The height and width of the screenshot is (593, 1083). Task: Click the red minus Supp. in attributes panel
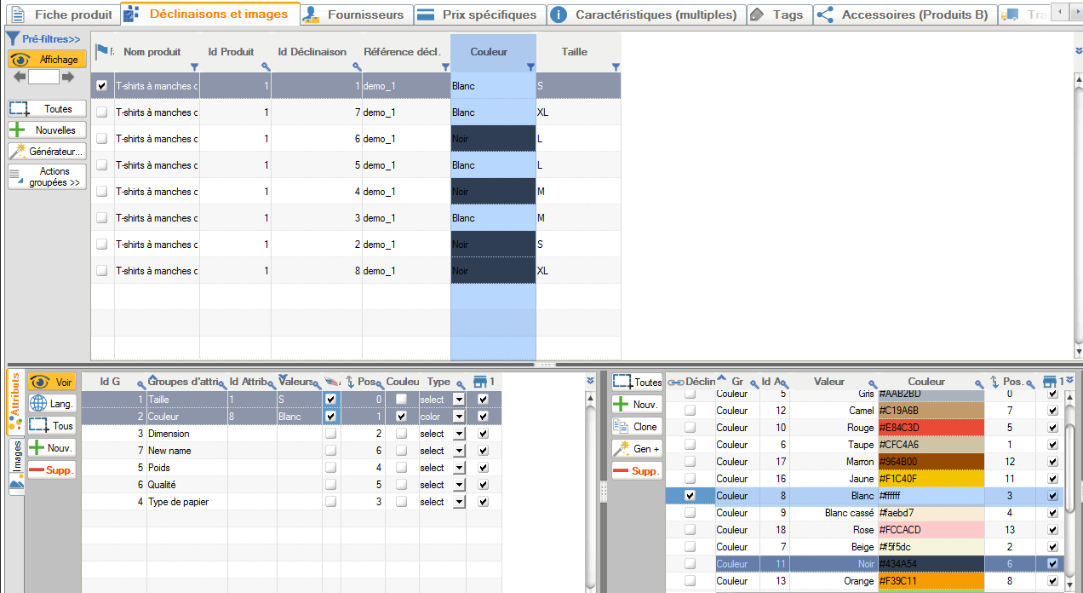coord(52,469)
